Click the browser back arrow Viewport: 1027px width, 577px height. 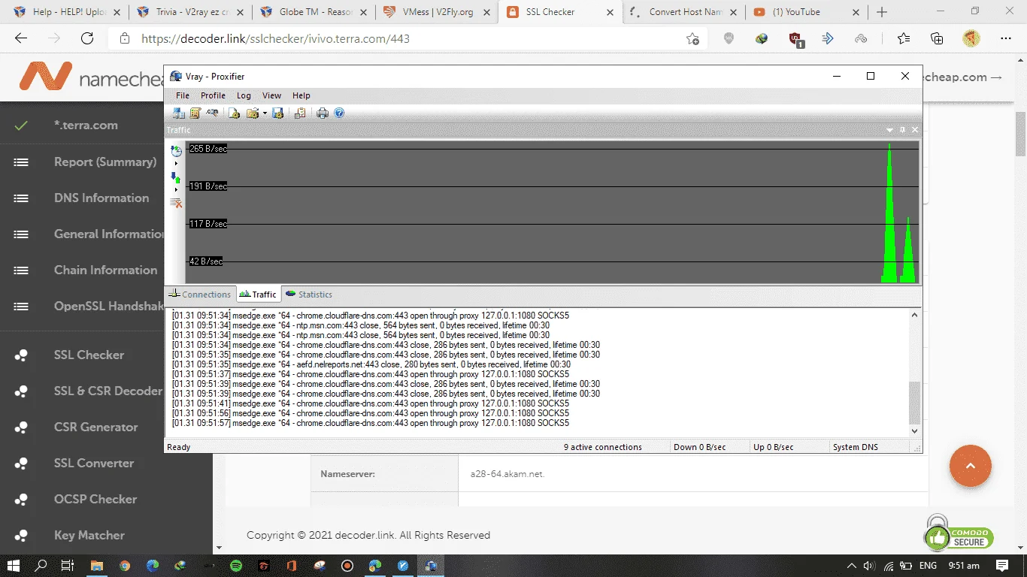tap(21, 38)
